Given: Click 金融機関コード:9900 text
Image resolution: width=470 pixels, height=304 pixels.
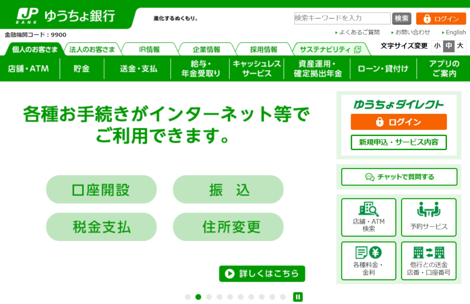Looking at the screenshot, I should point(35,35).
